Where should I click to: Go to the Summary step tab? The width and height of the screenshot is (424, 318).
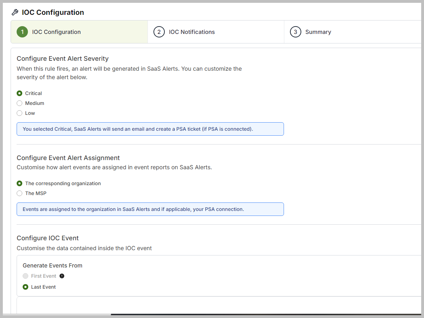pos(318,32)
